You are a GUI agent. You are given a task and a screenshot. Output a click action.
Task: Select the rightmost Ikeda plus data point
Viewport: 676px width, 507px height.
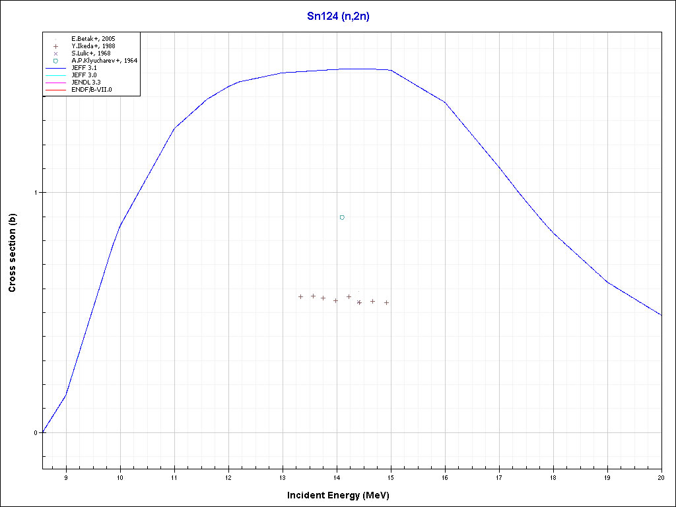(386, 302)
